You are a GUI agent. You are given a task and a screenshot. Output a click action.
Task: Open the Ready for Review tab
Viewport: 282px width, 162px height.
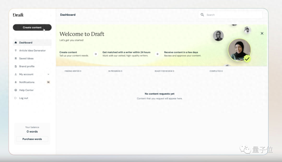tap(164, 71)
